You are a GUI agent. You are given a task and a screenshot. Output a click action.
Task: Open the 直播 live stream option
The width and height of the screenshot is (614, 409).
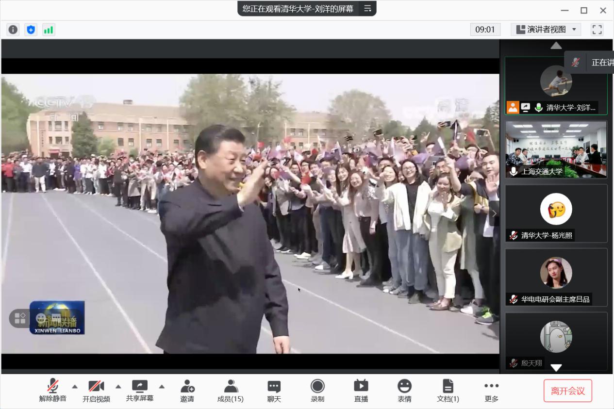[x=361, y=391]
